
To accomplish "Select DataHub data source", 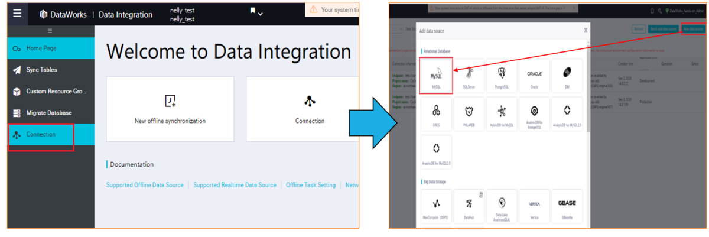I will tap(469, 206).
